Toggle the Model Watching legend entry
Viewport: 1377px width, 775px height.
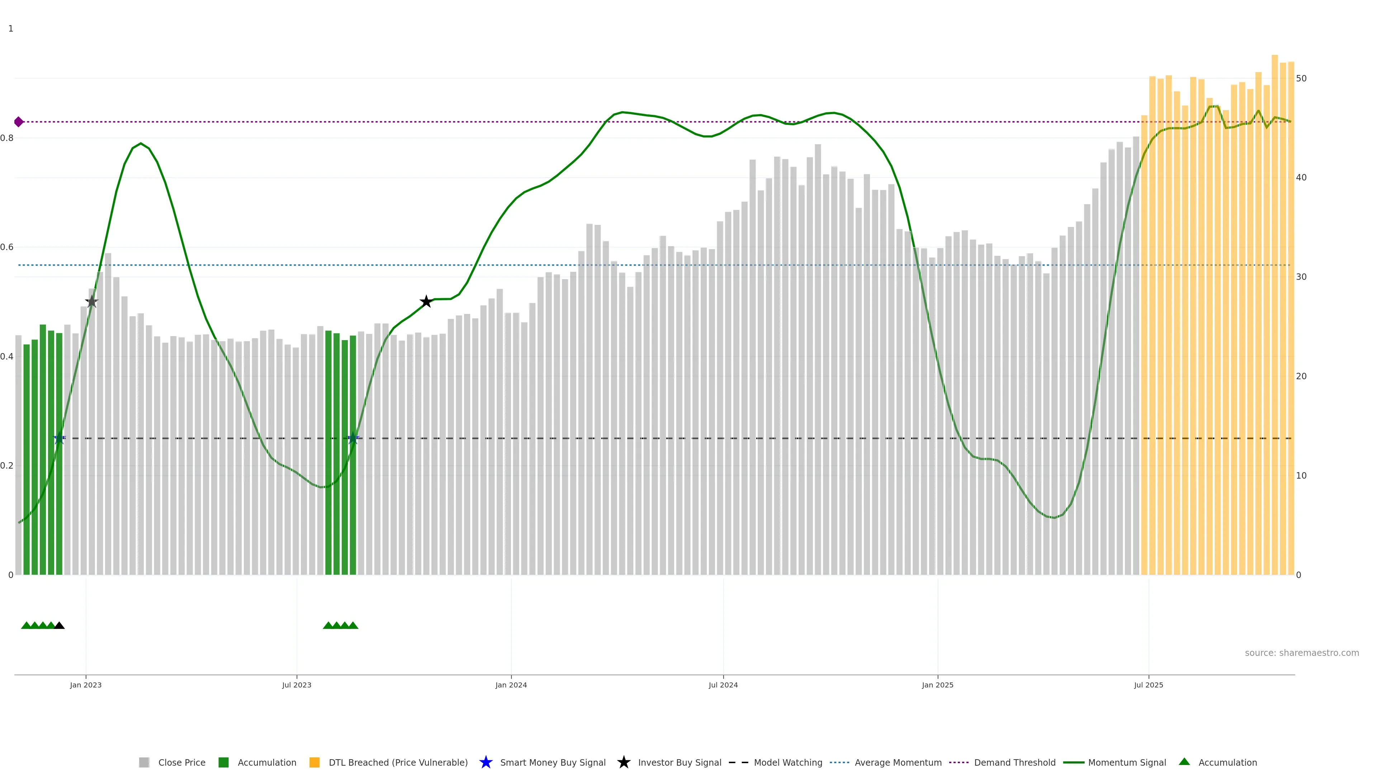[x=788, y=762]
